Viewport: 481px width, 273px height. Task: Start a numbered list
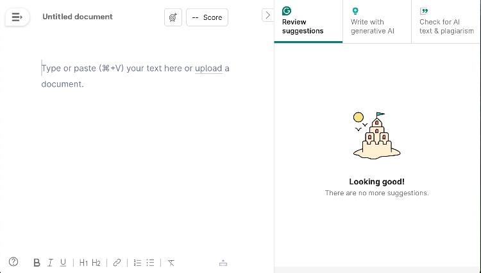[x=137, y=263]
